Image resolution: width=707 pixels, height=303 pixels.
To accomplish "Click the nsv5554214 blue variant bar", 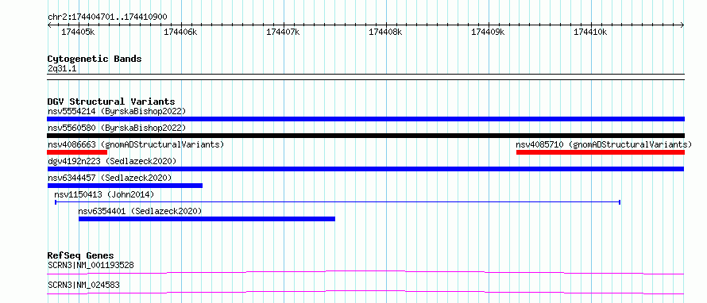I will point(365,119).
